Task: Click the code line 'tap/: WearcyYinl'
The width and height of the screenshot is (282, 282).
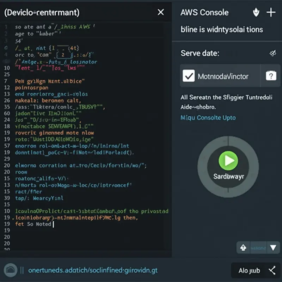Action: 39,198
